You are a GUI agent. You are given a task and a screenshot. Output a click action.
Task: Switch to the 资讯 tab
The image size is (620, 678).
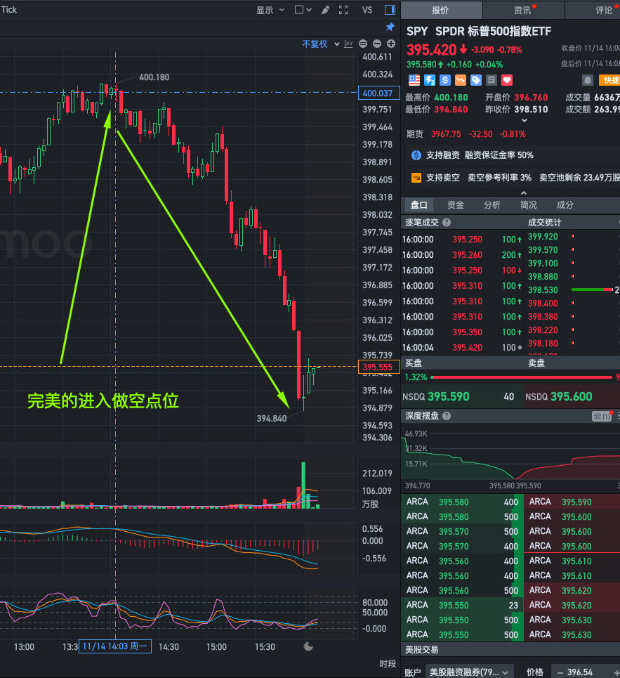pos(523,10)
